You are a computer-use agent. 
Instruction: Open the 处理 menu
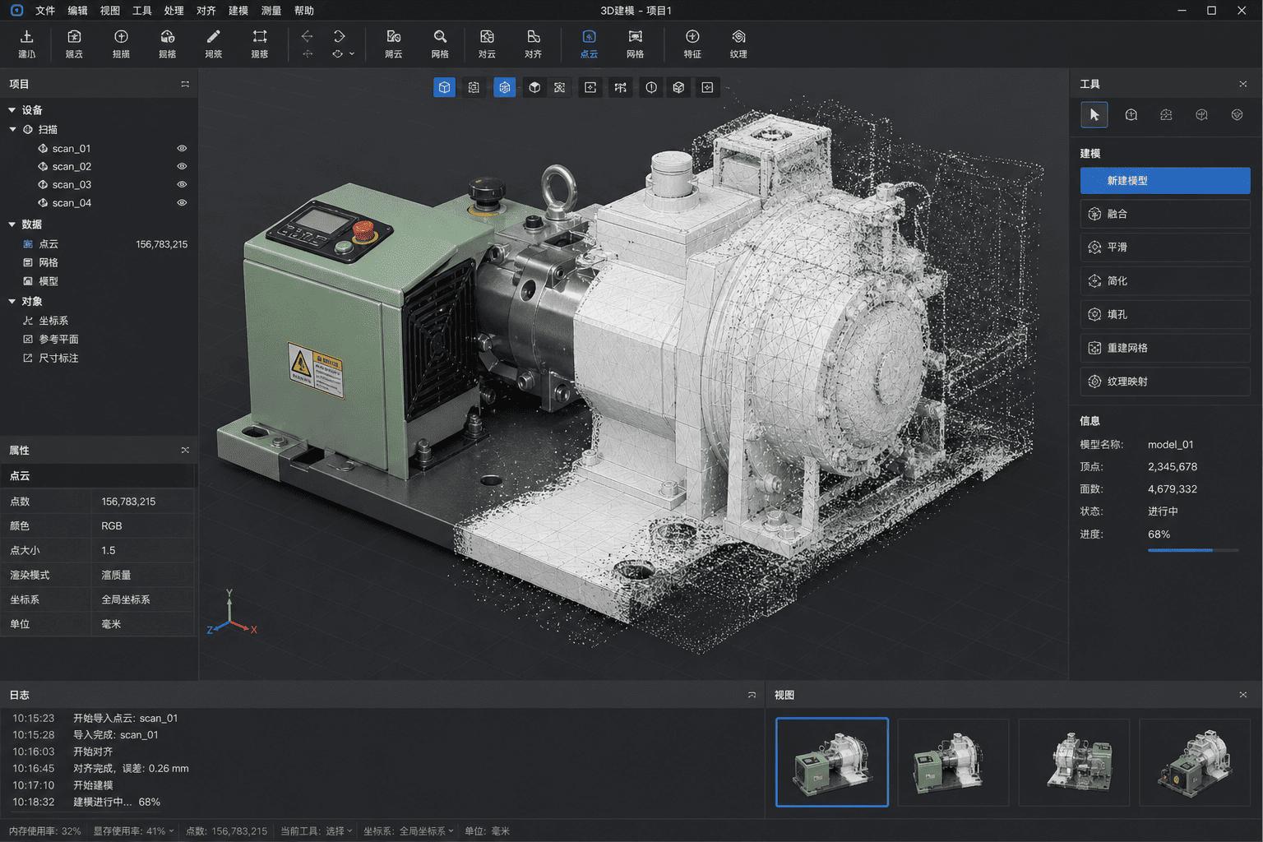(x=173, y=11)
